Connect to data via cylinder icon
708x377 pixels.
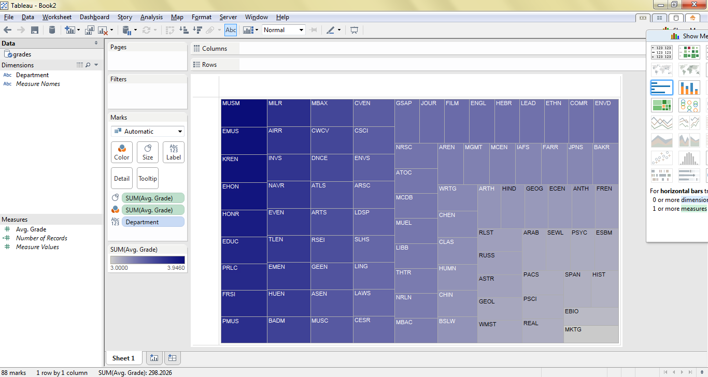52,30
